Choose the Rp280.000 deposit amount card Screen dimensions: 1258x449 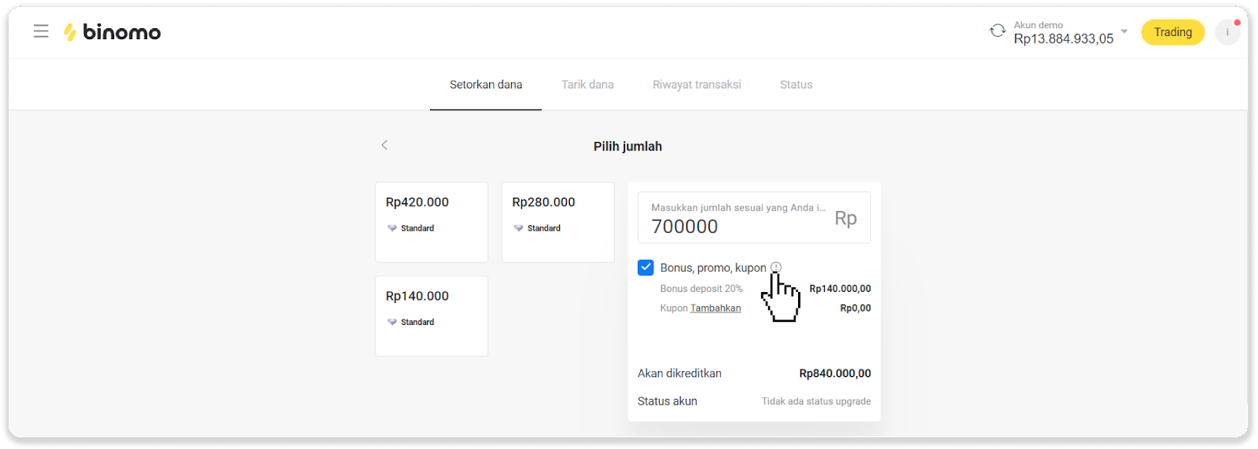point(557,222)
